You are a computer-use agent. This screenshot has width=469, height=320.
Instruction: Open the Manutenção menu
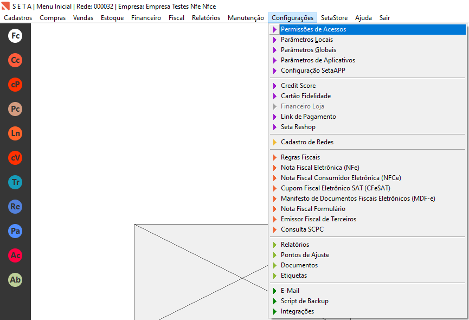point(246,18)
